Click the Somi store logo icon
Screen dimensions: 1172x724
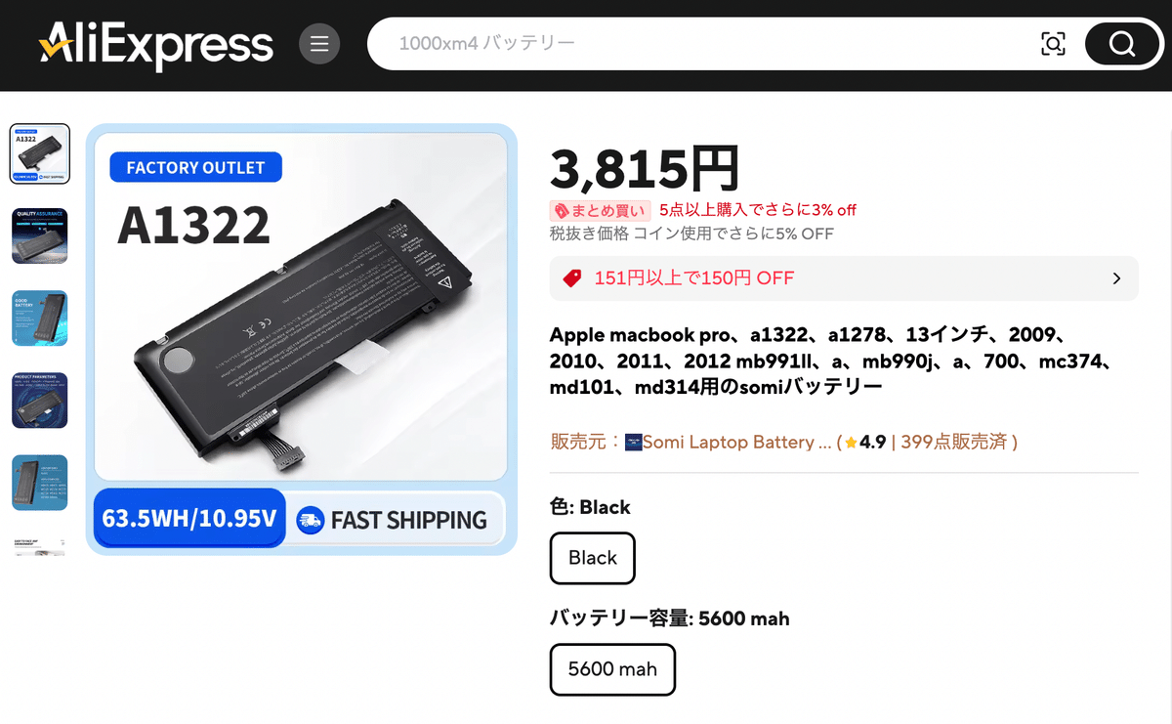633,443
